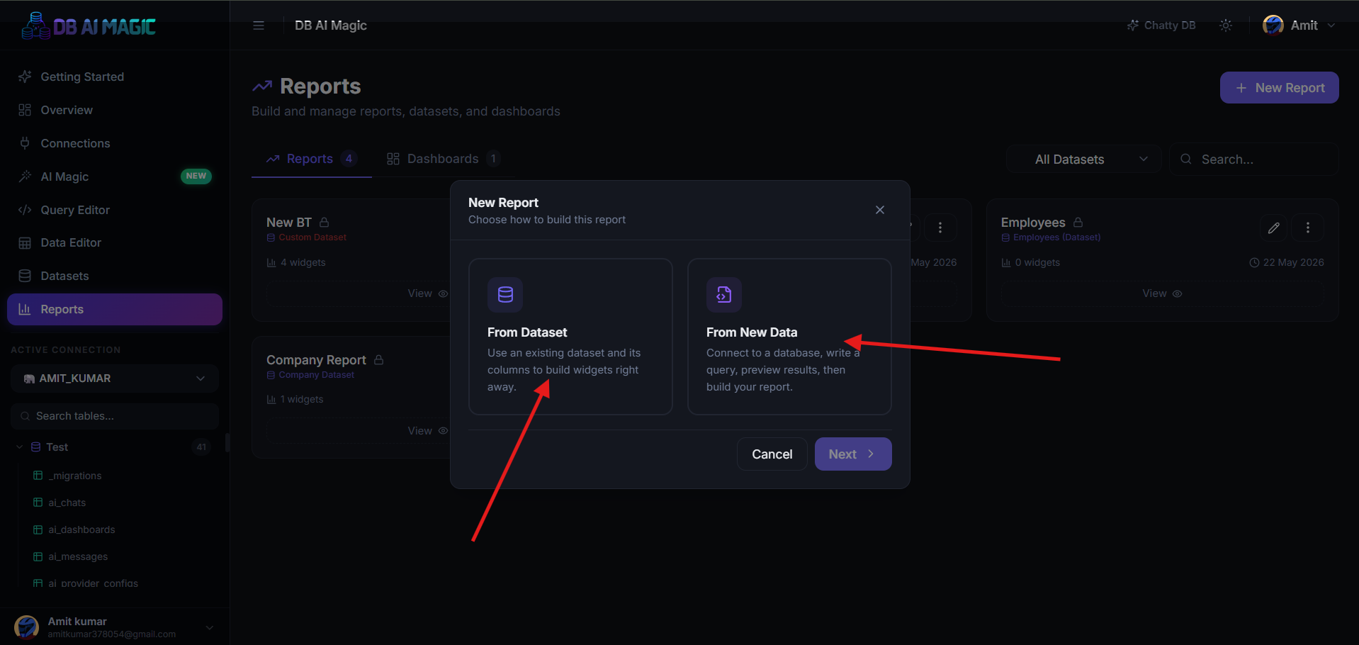
Task: Edit the Employees report pencil icon
Action: tap(1274, 228)
